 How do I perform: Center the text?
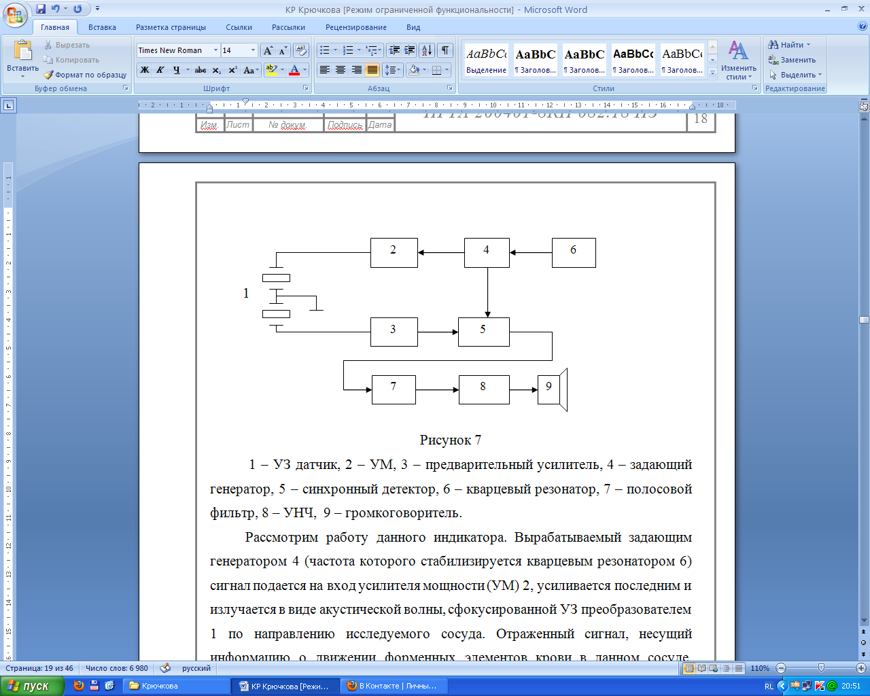(x=341, y=69)
